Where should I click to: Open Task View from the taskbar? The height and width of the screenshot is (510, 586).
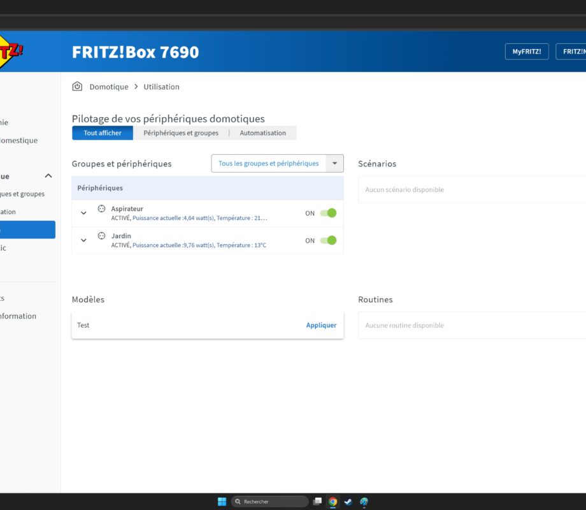click(317, 502)
